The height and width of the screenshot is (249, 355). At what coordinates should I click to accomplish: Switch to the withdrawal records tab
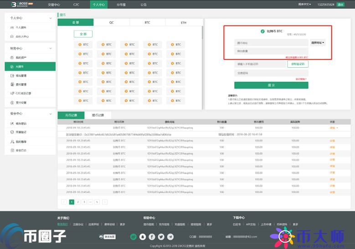tap(98, 115)
